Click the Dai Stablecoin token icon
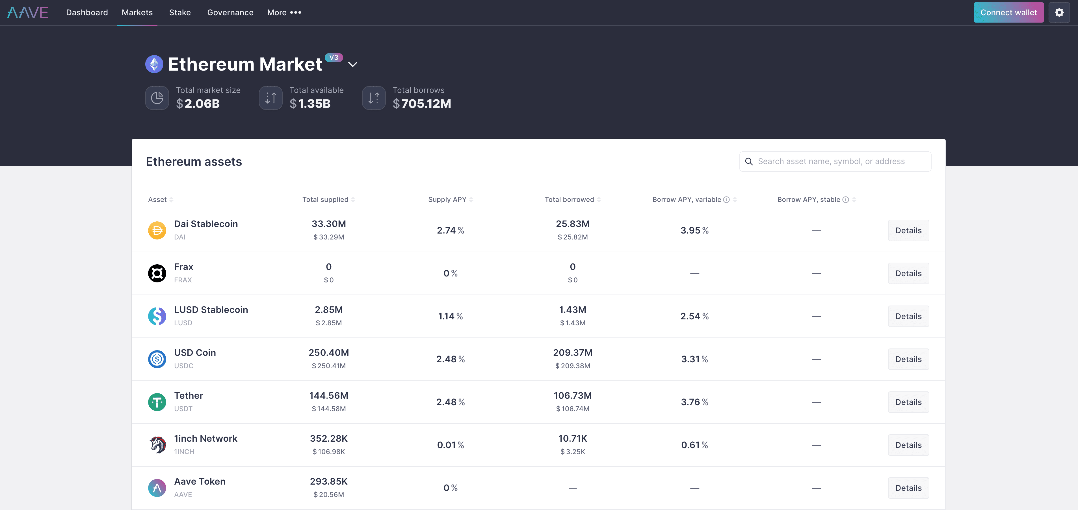Screen dimensions: 1078x510 (157, 230)
